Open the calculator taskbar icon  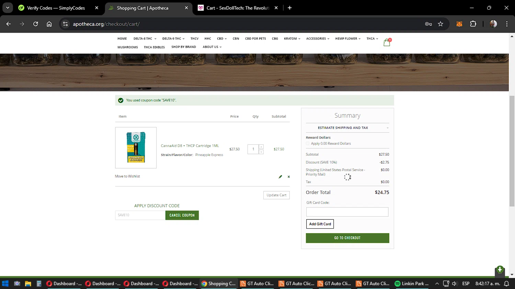pos(39,284)
